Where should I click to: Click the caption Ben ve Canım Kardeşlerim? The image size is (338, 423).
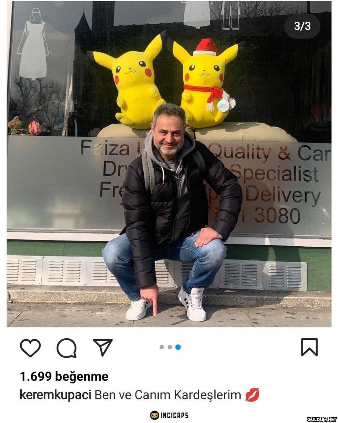pyautogui.click(x=168, y=395)
